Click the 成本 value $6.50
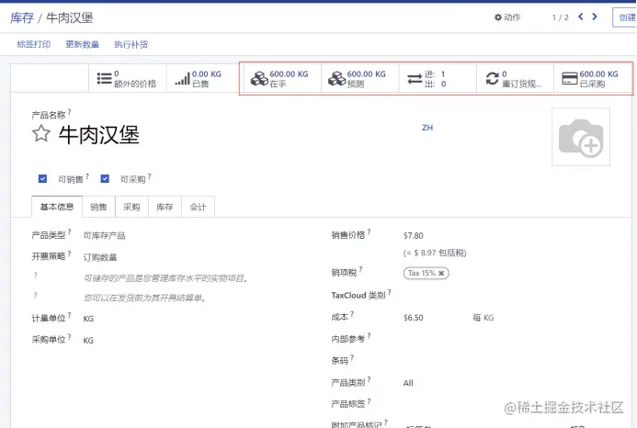Viewport: 637px width, 428px height. (413, 318)
